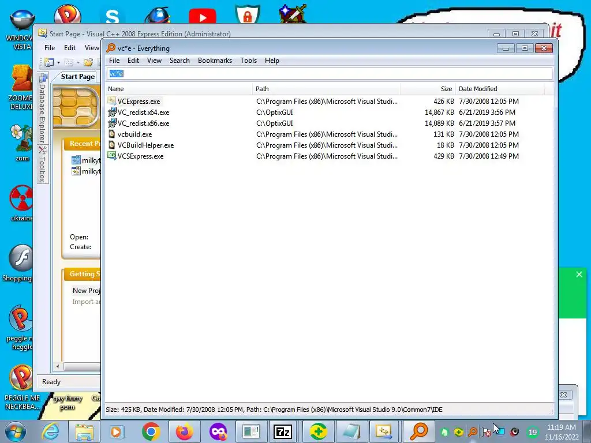Open the ZOOME DELUXE desktop icon
The image size is (591, 443).
click(21, 88)
